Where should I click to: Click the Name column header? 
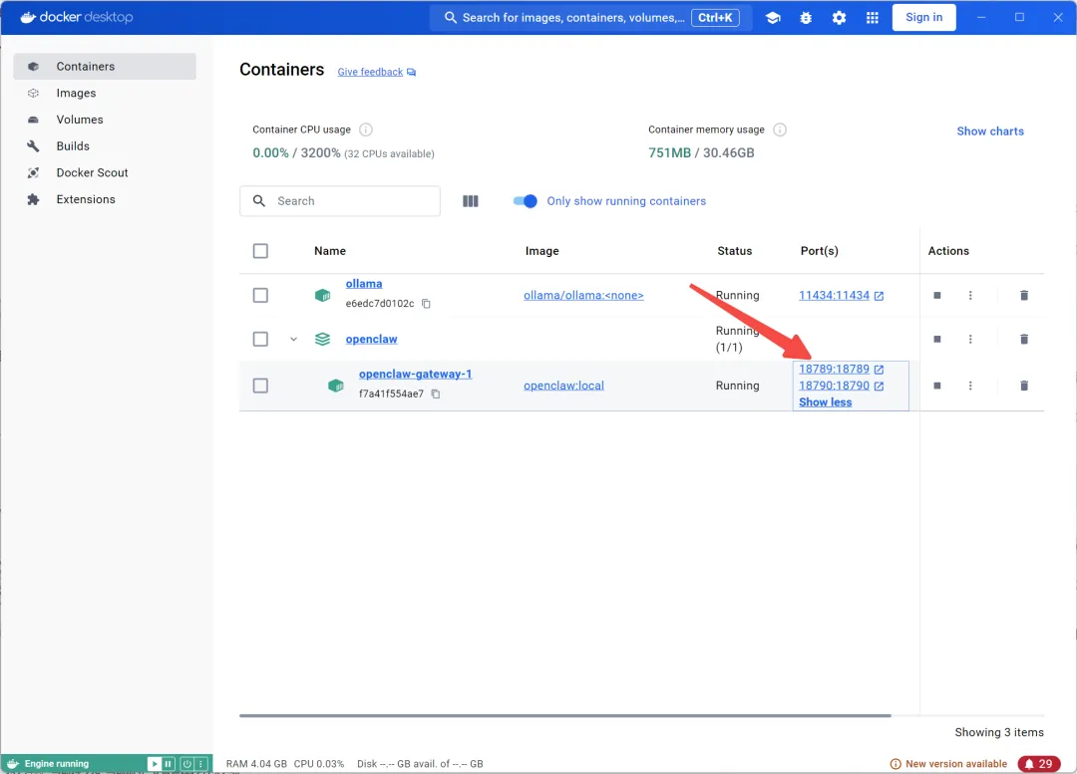tap(330, 251)
